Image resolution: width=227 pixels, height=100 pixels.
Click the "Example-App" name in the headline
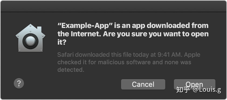(x=85, y=26)
